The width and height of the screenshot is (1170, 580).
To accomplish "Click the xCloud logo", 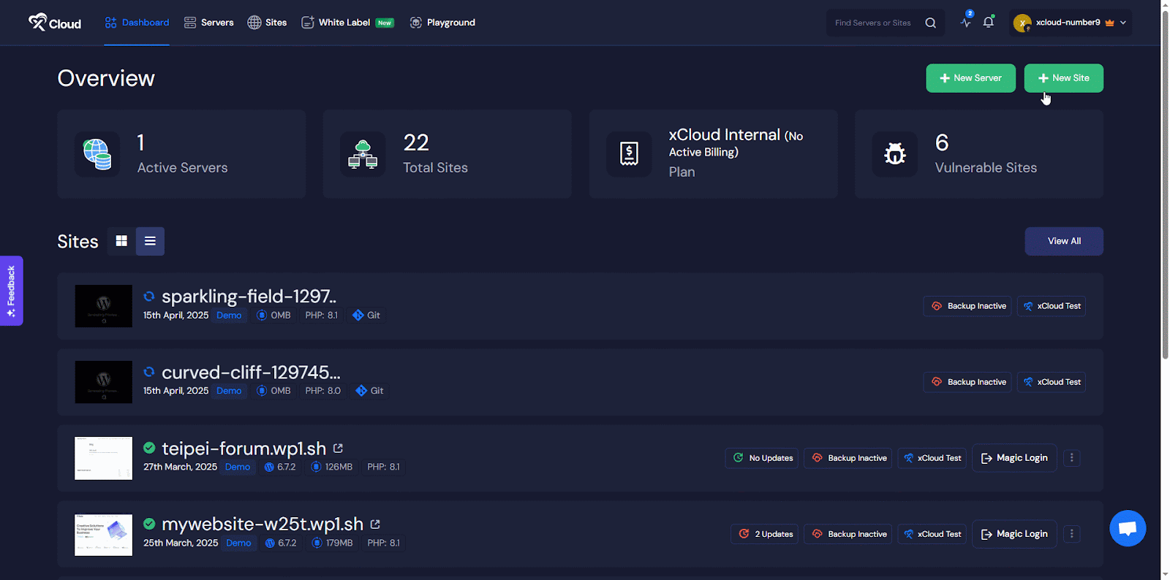I will [55, 23].
